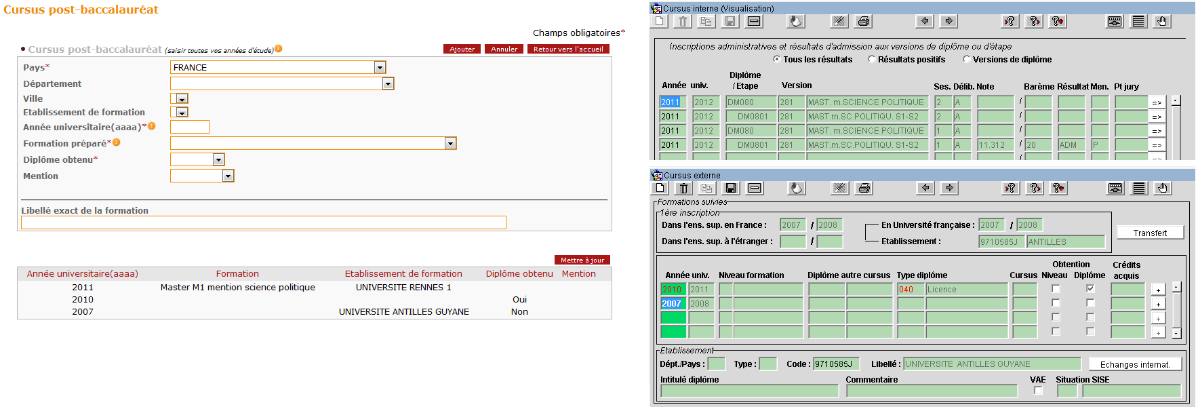Viewport: 1198px width, 409px height.
Task: Expand the Département dropdown
Action: (x=388, y=83)
